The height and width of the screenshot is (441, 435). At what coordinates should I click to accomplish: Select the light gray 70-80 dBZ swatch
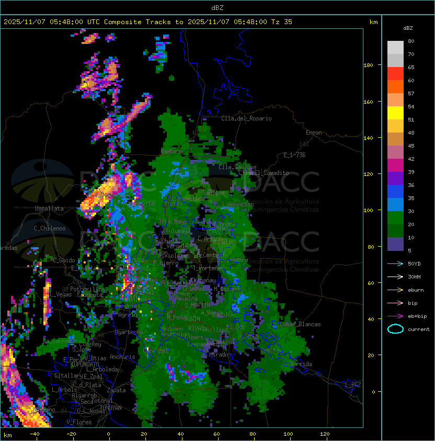tap(395, 48)
